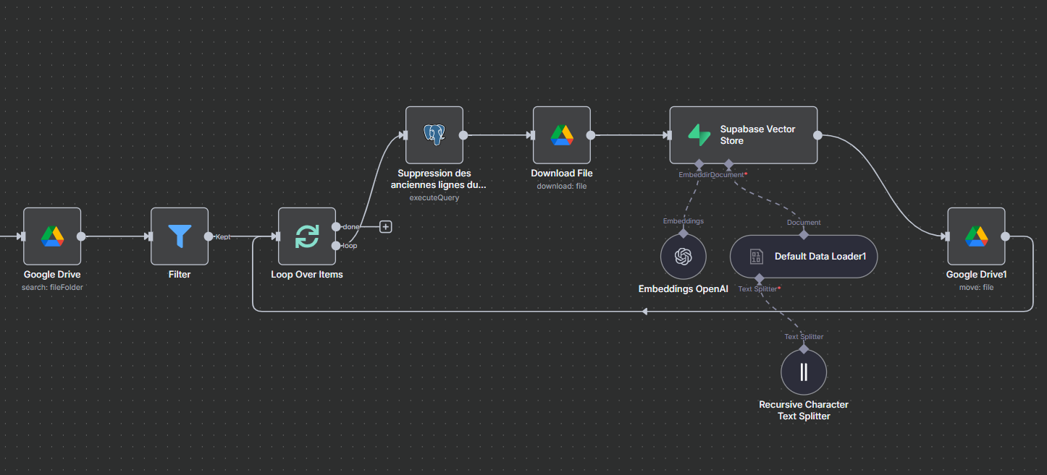Click the loop output connector of Loop Over Items
1047x475 pixels.
click(x=336, y=246)
